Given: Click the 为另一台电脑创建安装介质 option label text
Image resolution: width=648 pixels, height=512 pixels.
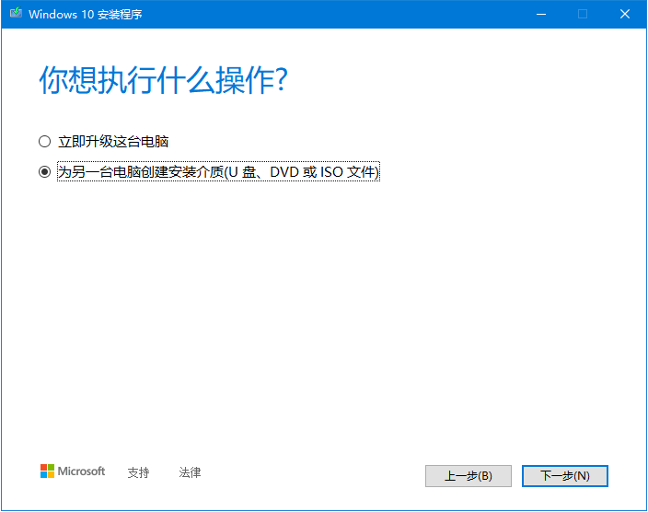Looking at the screenshot, I should click(x=138, y=172).
